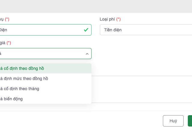Click the 'giá' field label
192x131 pixels.
2,43
